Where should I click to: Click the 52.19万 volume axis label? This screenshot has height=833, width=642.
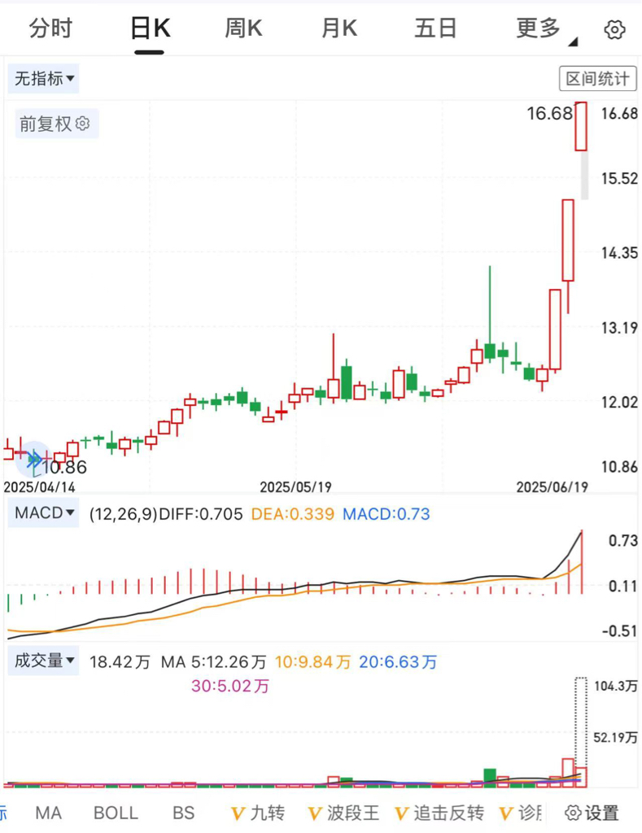point(615,737)
